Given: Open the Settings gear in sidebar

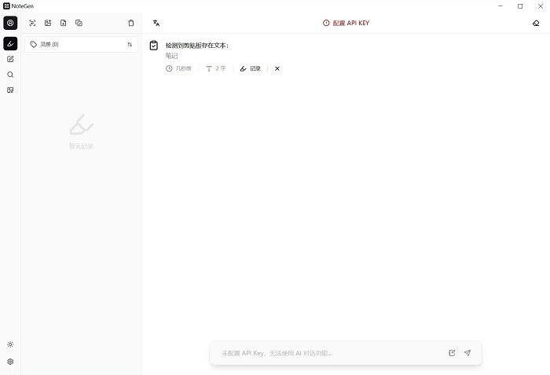Looking at the screenshot, I should click(x=10, y=362).
